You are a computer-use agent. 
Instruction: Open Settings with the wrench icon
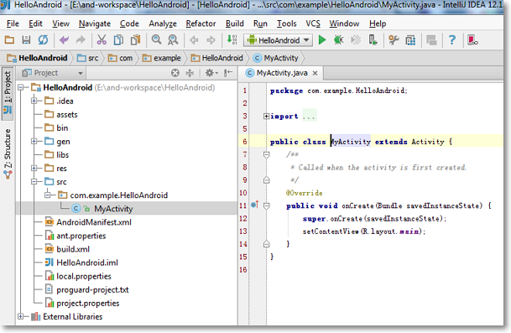pos(394,40)
